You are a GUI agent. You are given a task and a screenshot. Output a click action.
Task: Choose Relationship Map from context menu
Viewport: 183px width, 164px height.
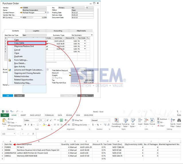[x=22, y=83]
